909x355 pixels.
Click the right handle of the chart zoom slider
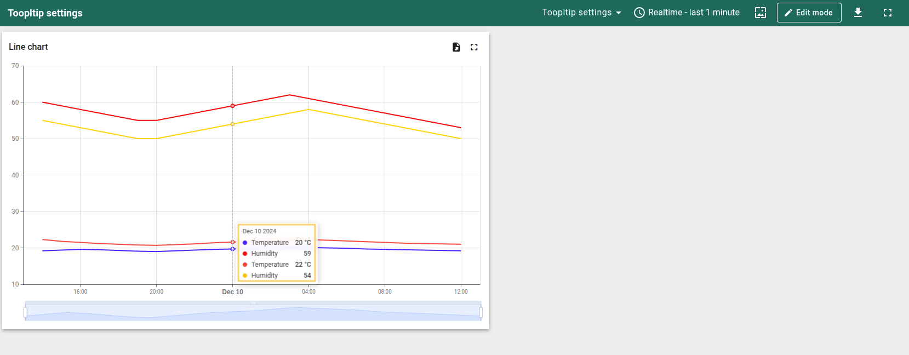481,312
